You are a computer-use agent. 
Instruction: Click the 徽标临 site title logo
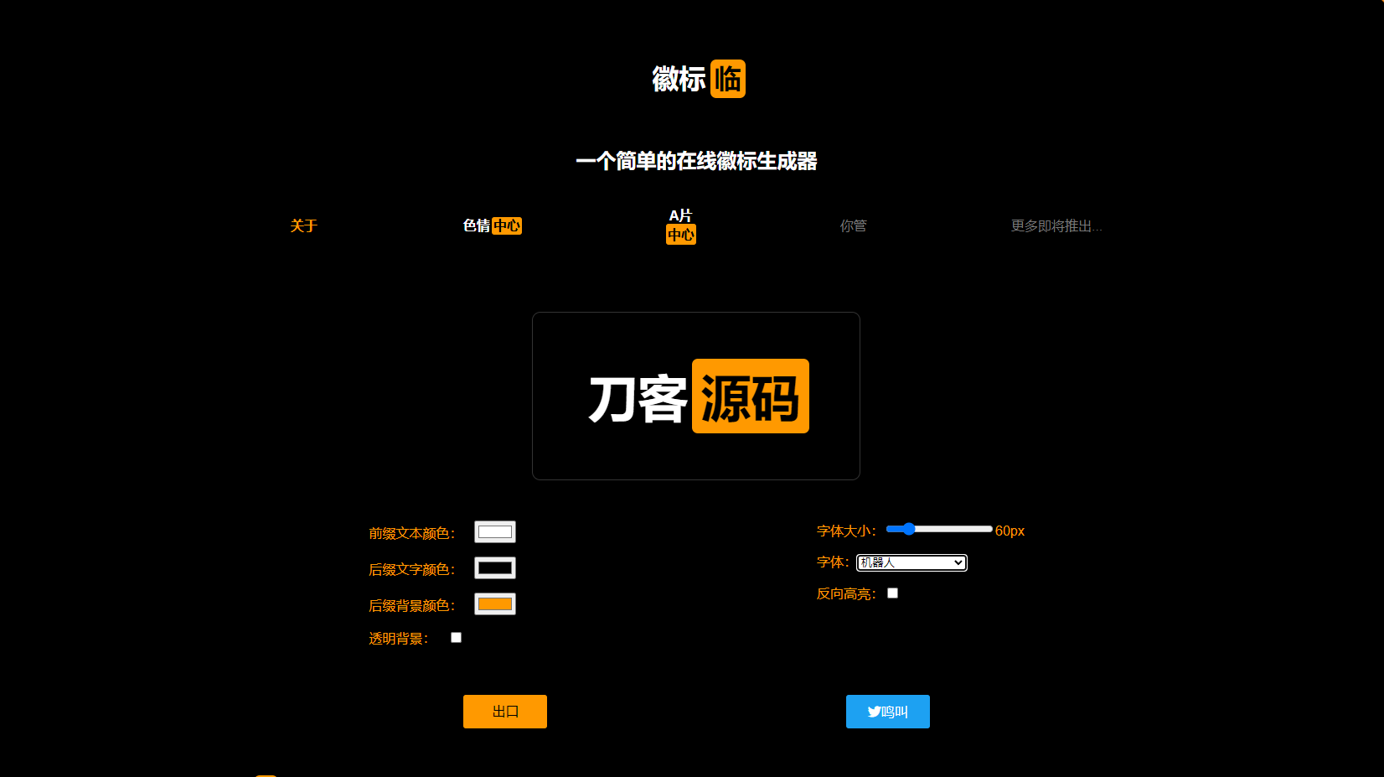point(698,78)
